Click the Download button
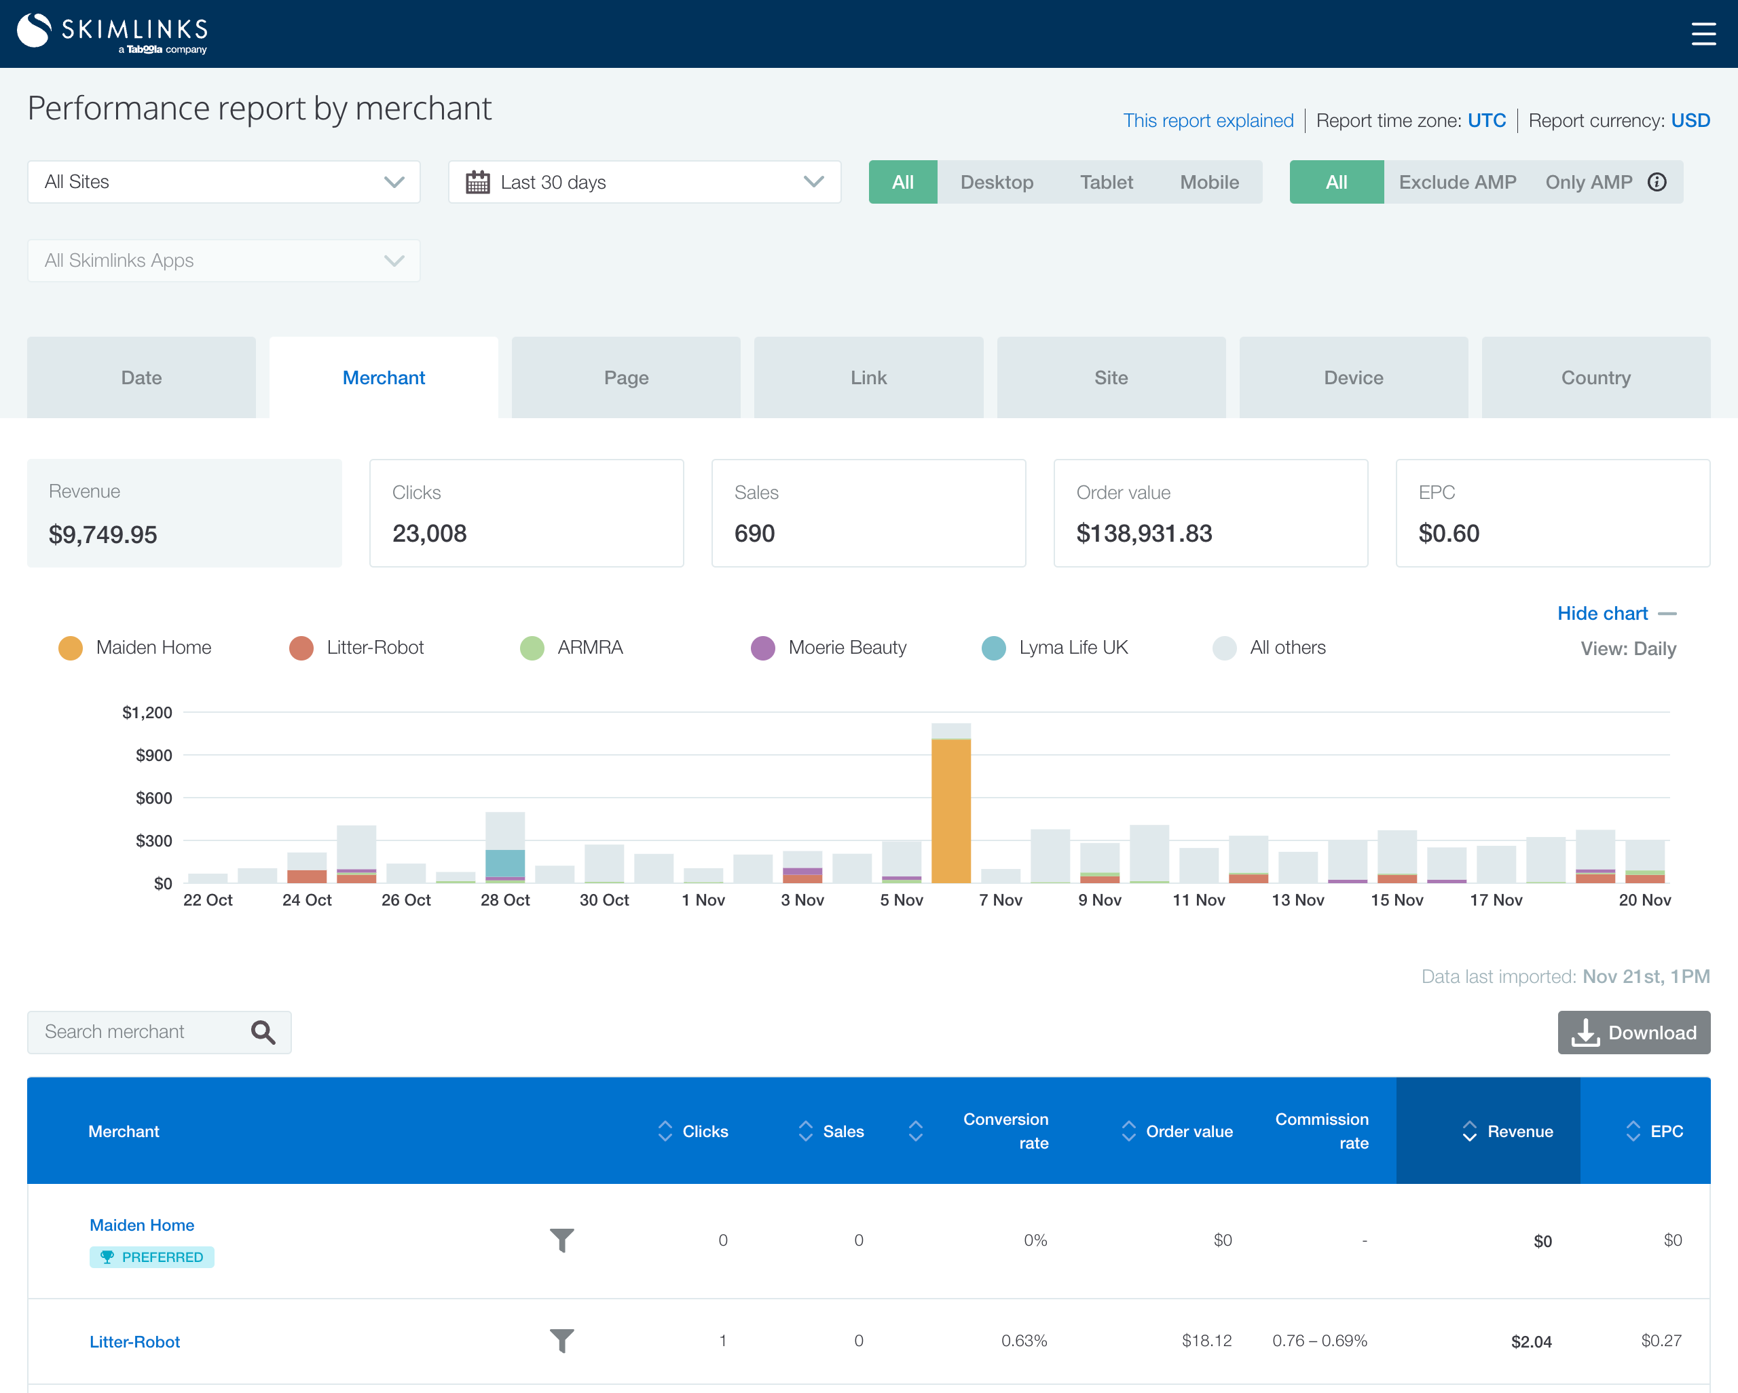 pyautogui.click(x=1634, y=1033)
